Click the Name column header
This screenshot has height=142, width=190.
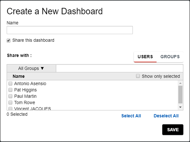click(19, 76)
